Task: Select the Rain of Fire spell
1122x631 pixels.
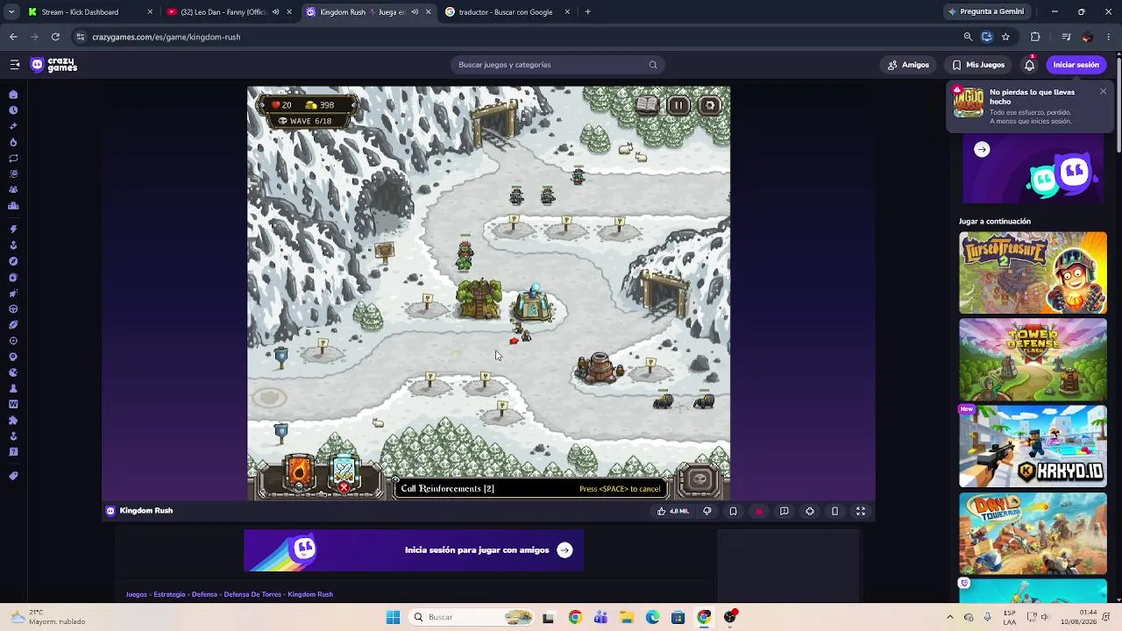Action: [x=299, y=472]
